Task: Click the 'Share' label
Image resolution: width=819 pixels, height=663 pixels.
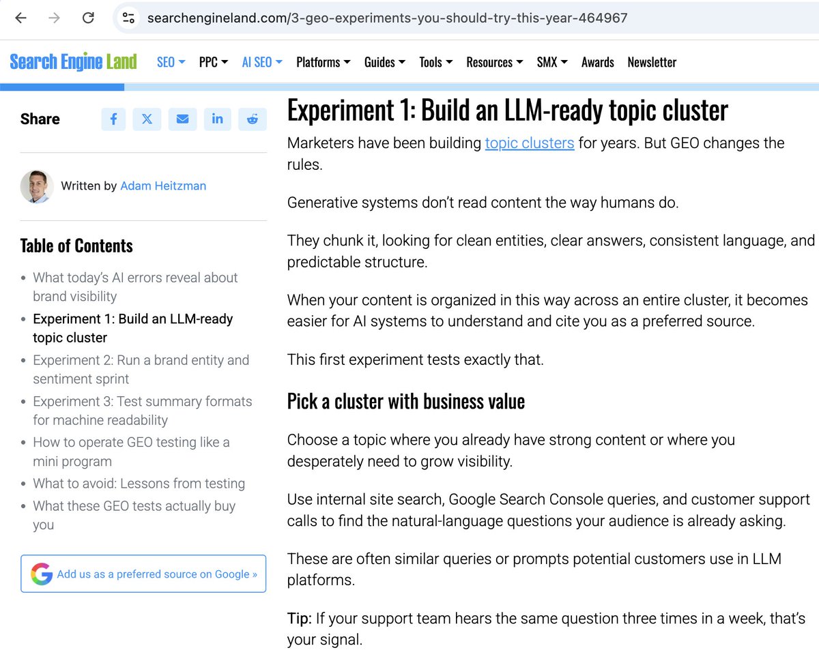Action: point(40,119)
